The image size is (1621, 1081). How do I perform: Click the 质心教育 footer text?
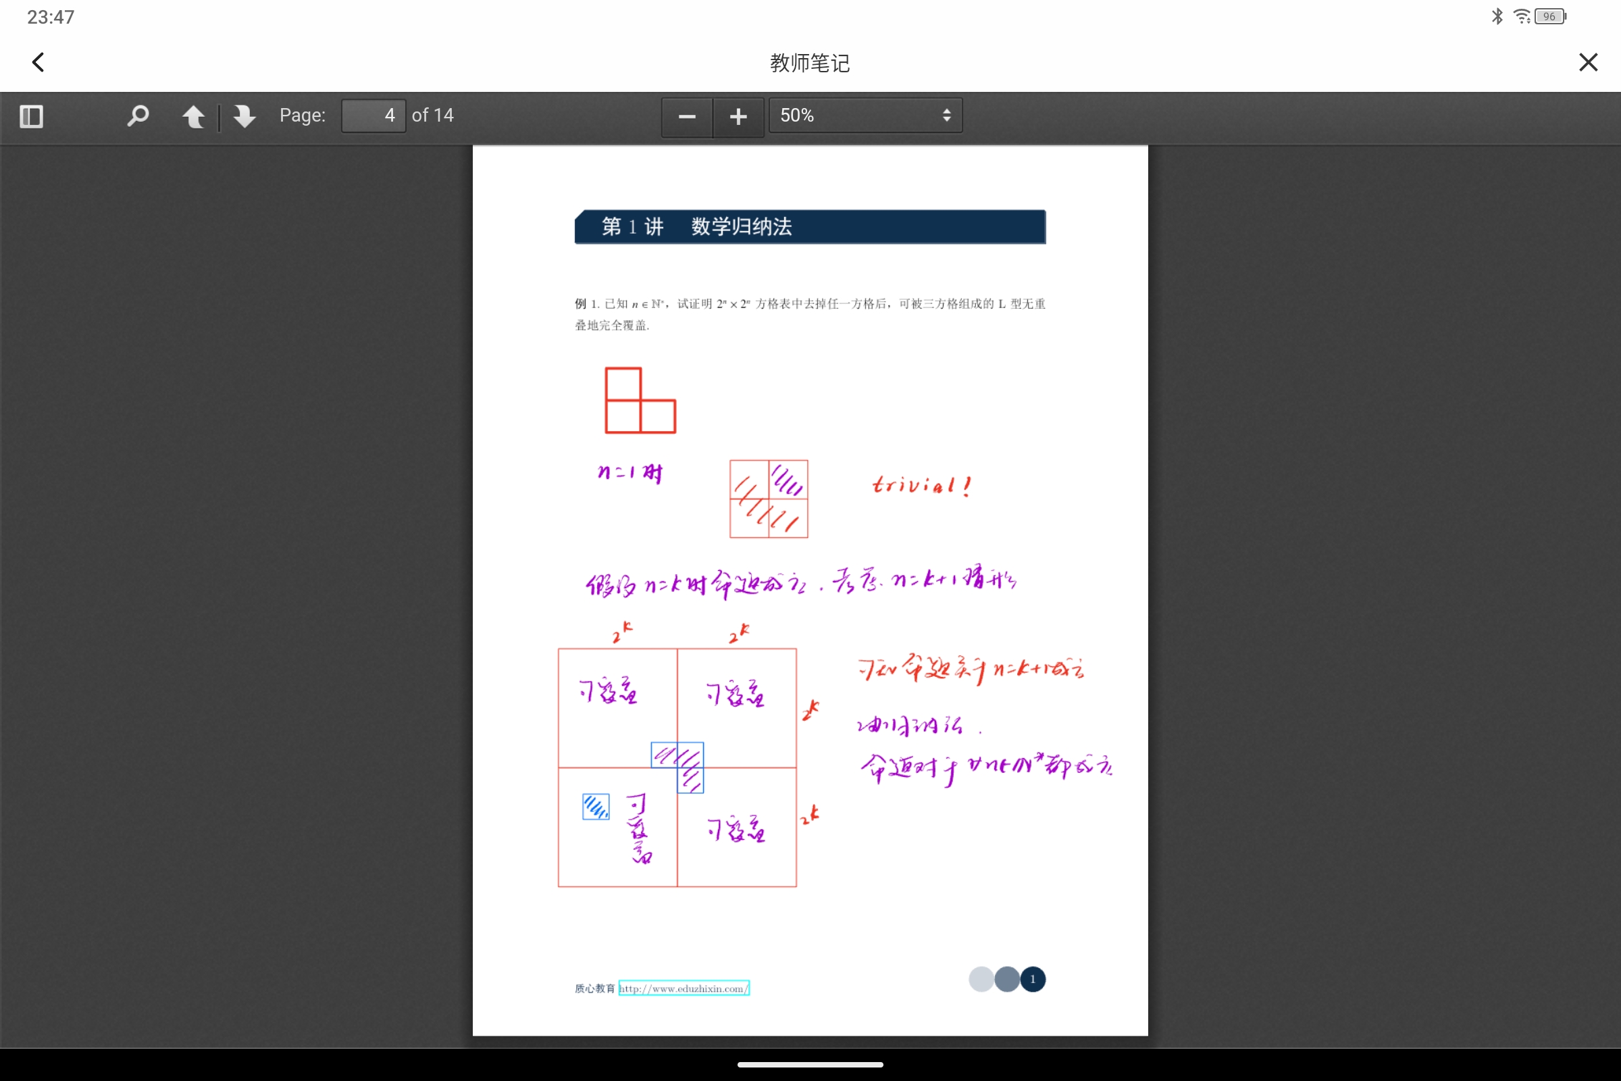pyautogui.click(x=595, y=988)
